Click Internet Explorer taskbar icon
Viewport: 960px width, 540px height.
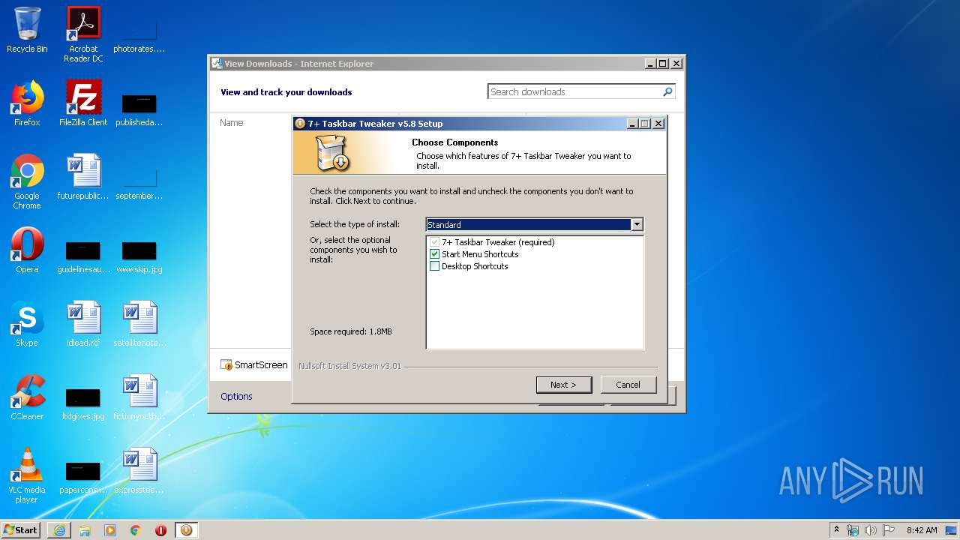(x=59, y=530)
